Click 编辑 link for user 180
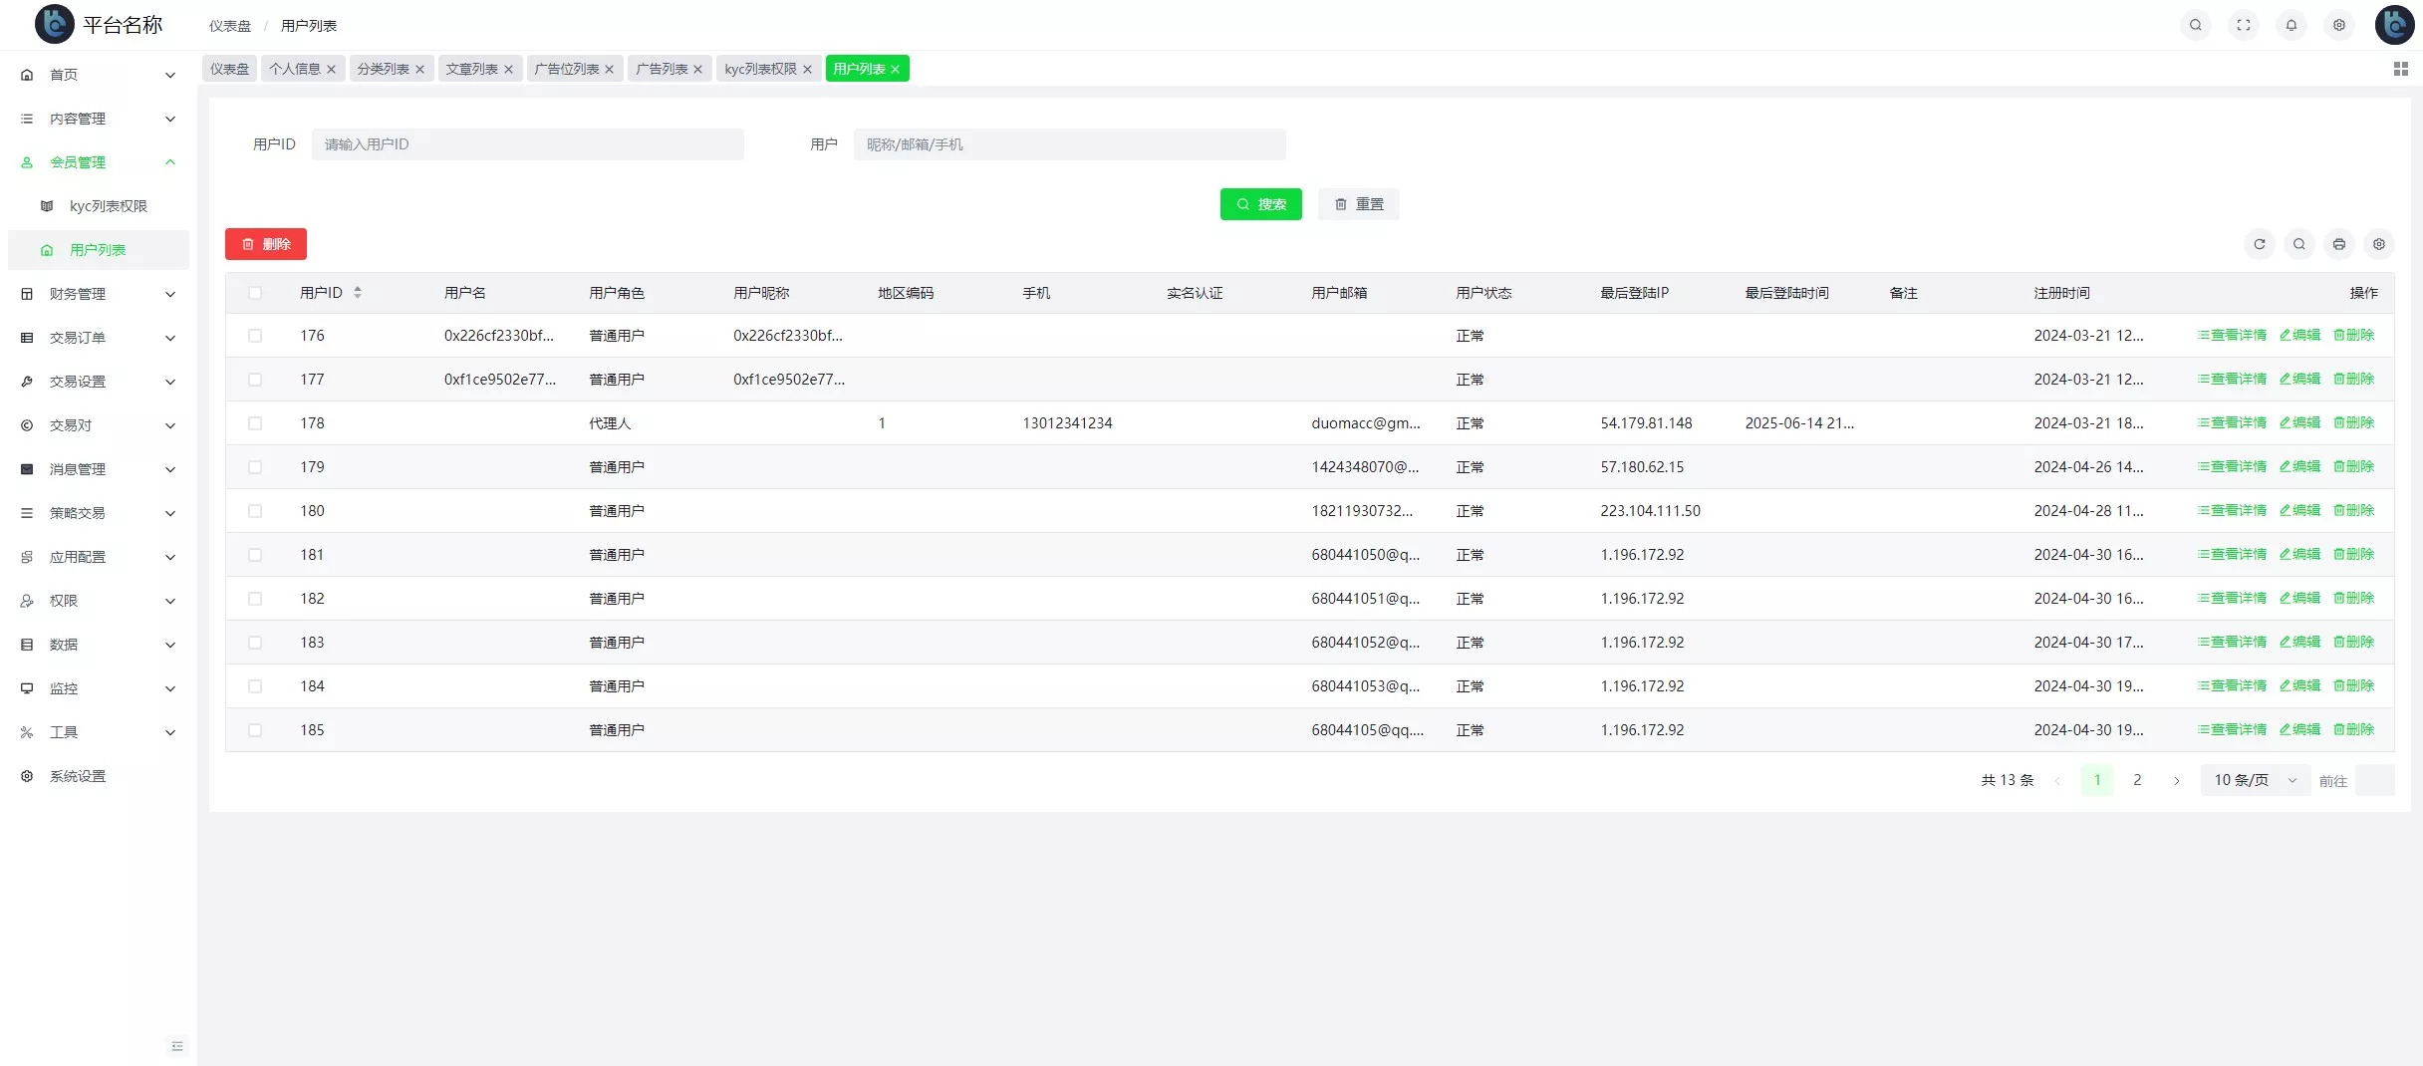This screenshot has height=1066, width=2423. pos(2299,511)
